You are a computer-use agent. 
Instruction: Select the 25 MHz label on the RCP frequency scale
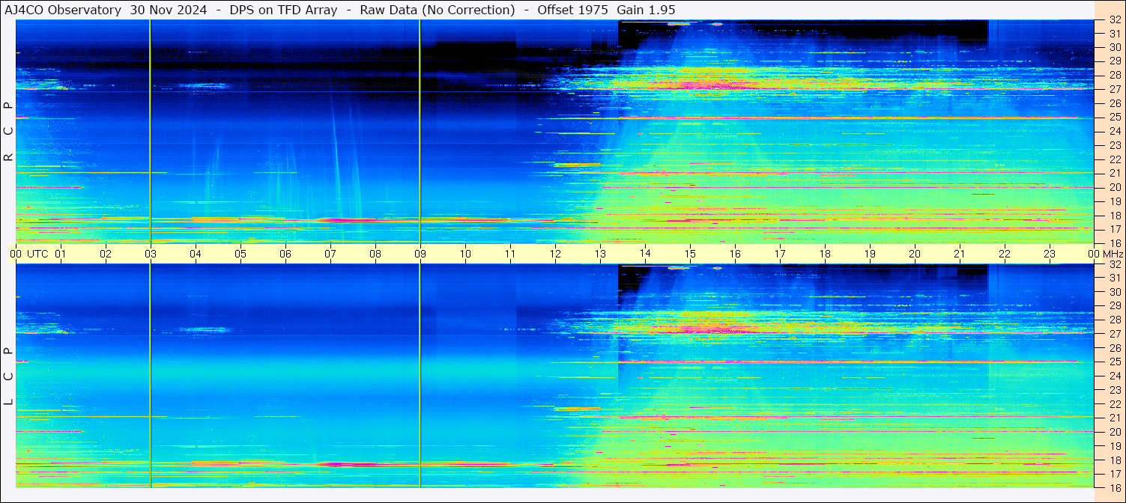[x=1114, y=118]
